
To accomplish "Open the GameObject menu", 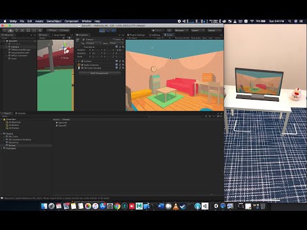I will (x=54, y=21).
